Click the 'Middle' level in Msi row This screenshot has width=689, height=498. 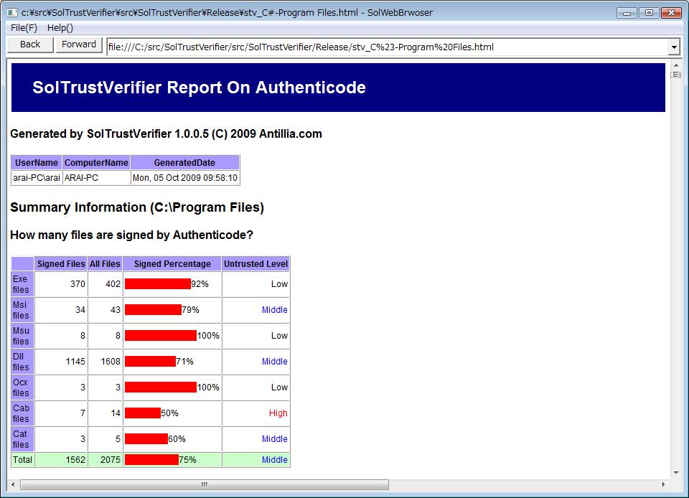[275, 309]
